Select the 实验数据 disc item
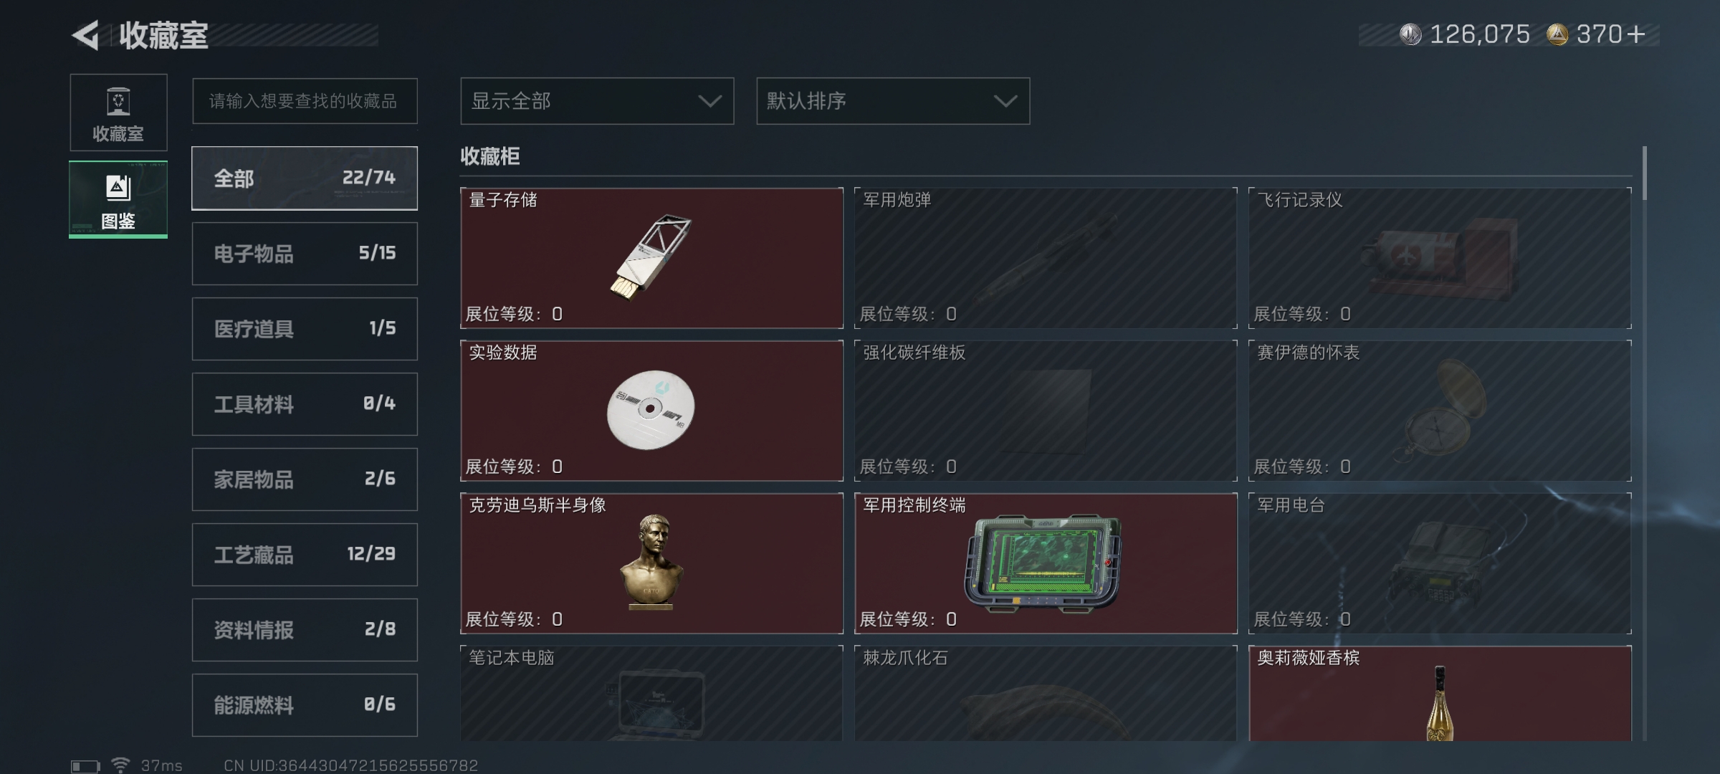 [651, 411]
